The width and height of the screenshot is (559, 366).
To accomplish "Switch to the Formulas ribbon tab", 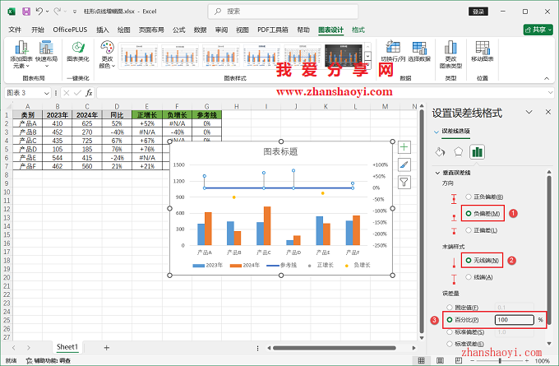I will (179, 30).
